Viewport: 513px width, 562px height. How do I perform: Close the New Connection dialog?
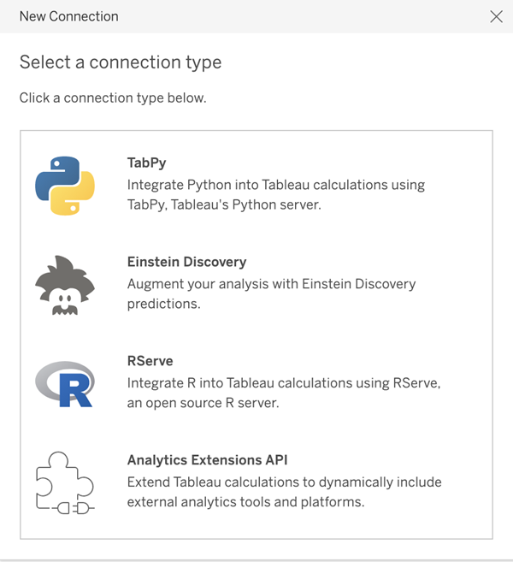coord(496,16)
